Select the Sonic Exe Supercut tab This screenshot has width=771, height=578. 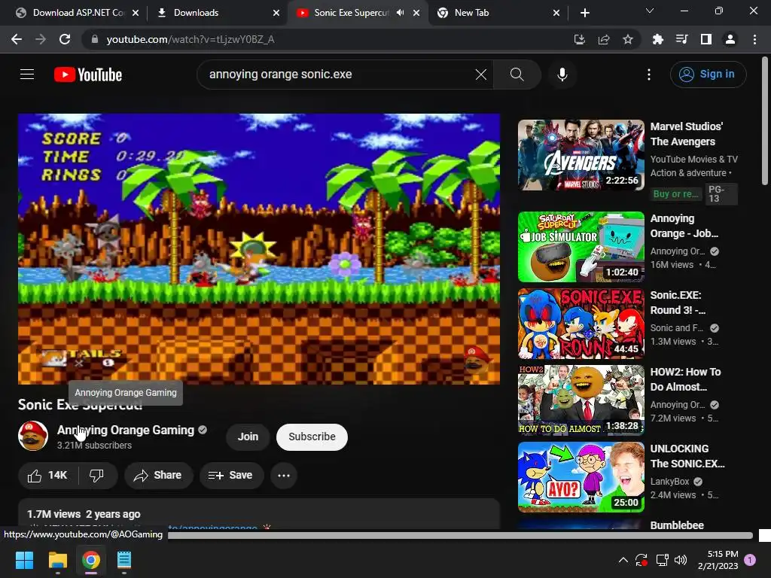pos(352,13)
